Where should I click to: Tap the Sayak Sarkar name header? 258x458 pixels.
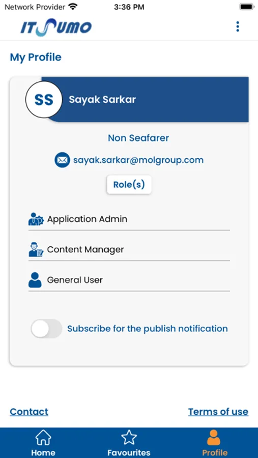(x=102, y=100)
